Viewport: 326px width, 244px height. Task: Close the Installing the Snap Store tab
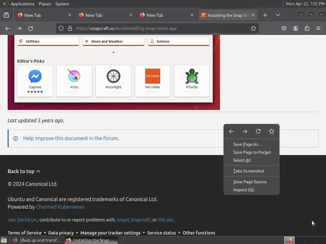253,15
